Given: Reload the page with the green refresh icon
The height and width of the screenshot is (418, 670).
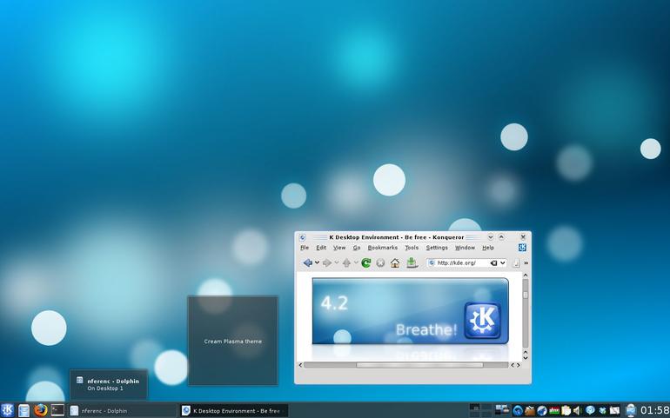Looking at the screenshot, I should [x=366, y=263].
